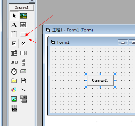Click the bottom-right sizing handle of Command1
Image resolution: width=135 pixels, height=126 pixels.
pyautogui.click(x=115, y=87)
